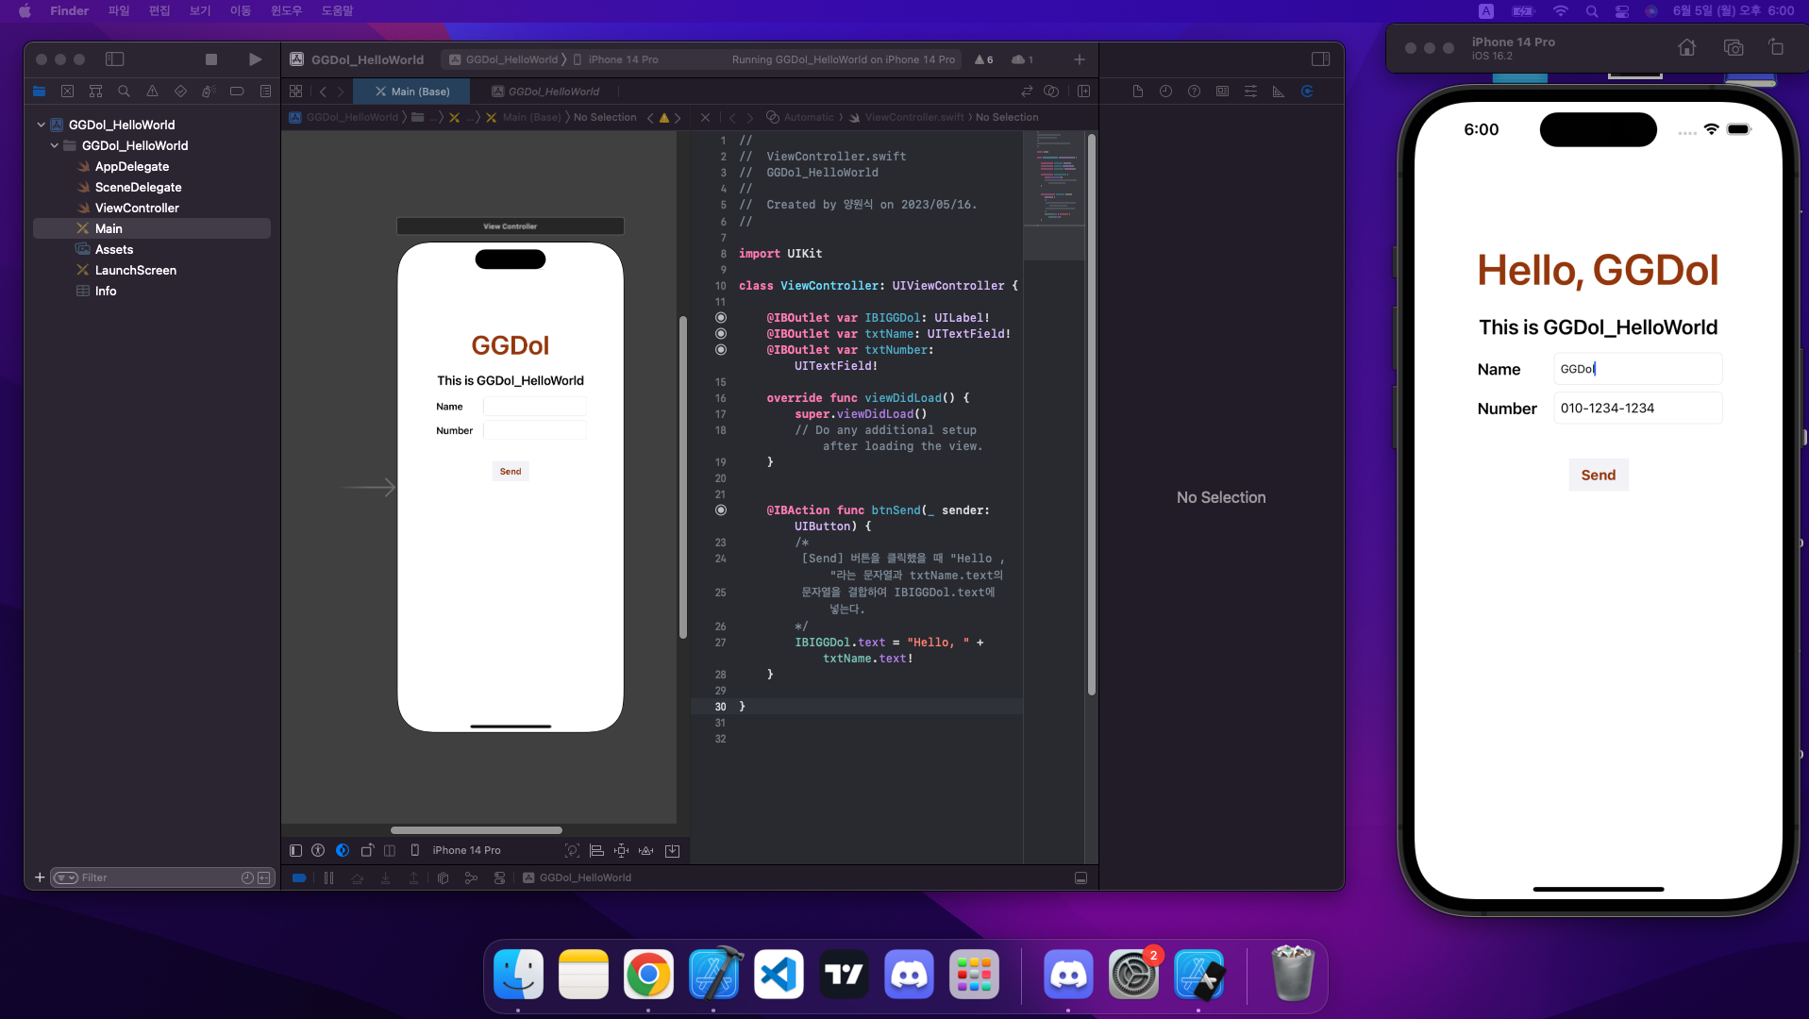Click the btnSend action connection circle

[721, 510]
